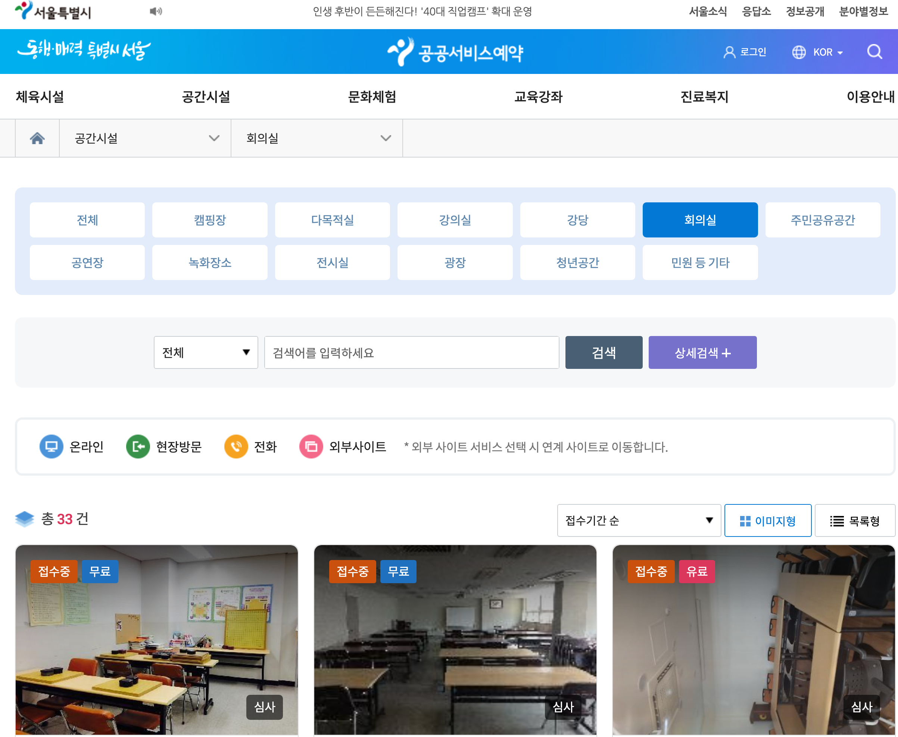
Task: Click the blue 온라인 monitor icon
Action: (52, 447)
